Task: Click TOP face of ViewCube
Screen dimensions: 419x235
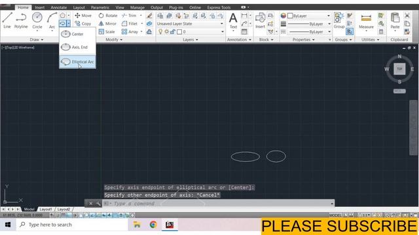Action: tap(399, 69)
